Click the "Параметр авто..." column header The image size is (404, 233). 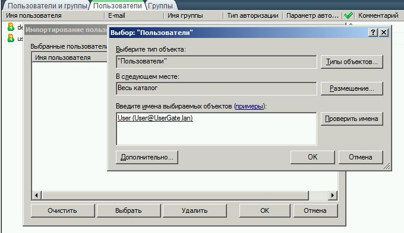coord(313,15)
